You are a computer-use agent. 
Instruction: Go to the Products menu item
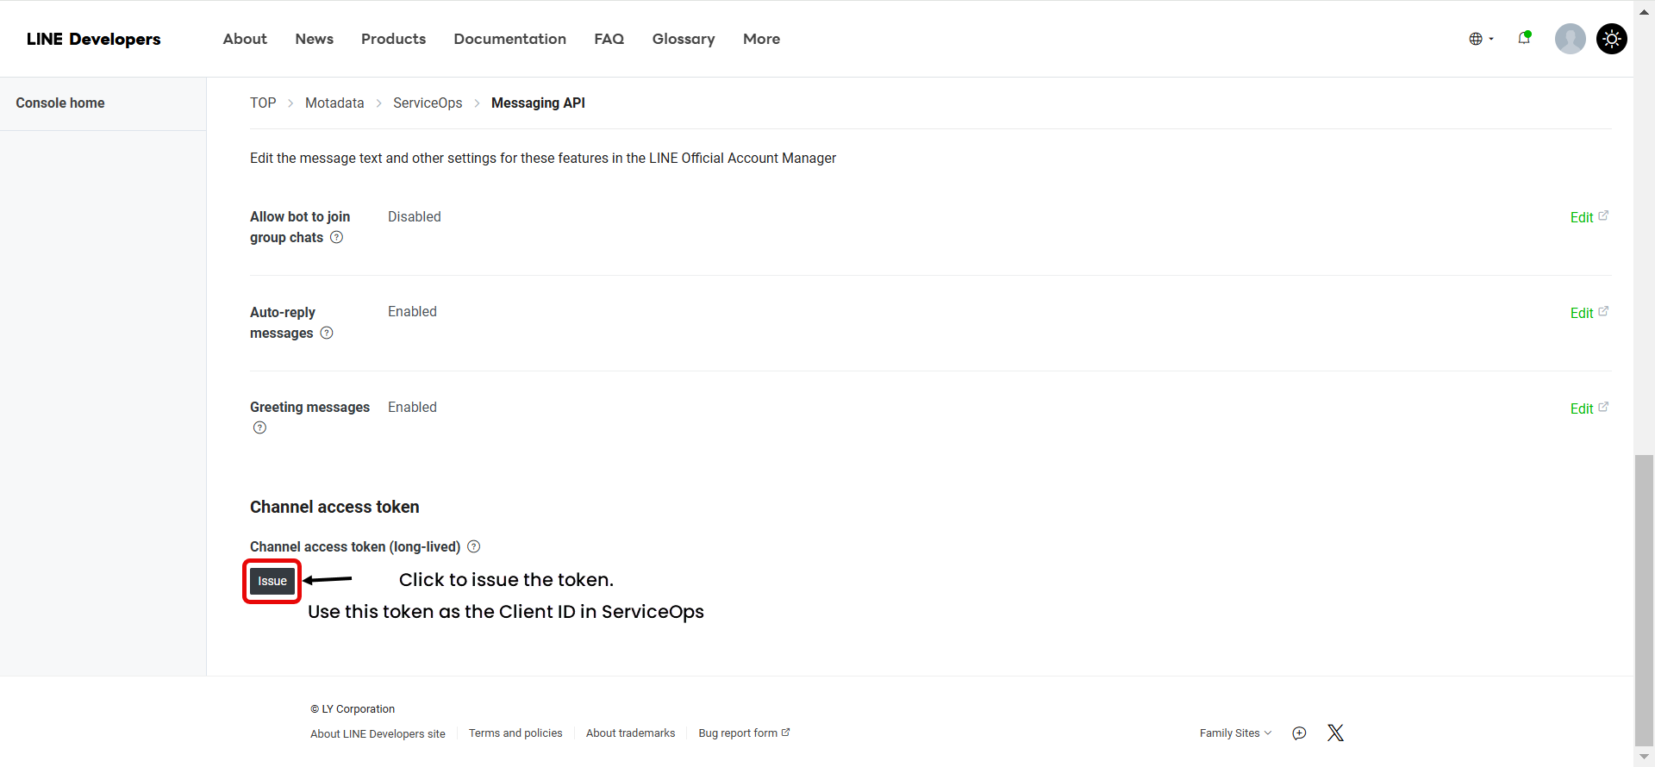click(x=393, y=39)
